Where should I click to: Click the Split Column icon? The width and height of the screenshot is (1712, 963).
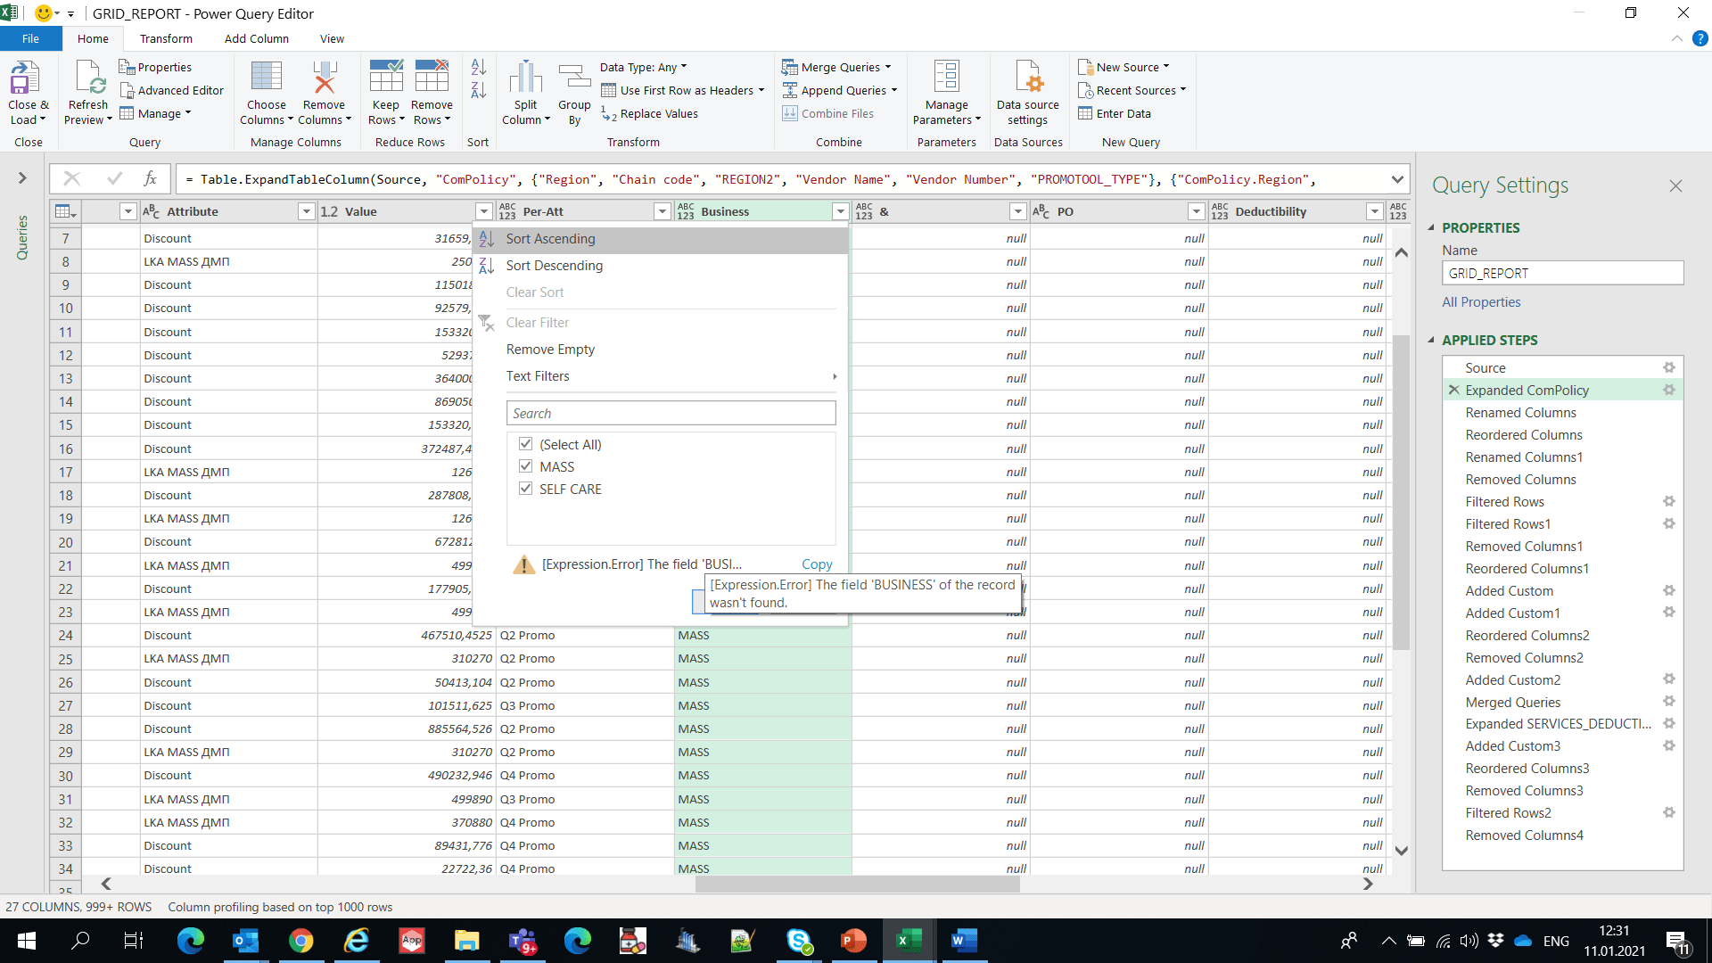[525, 80]
